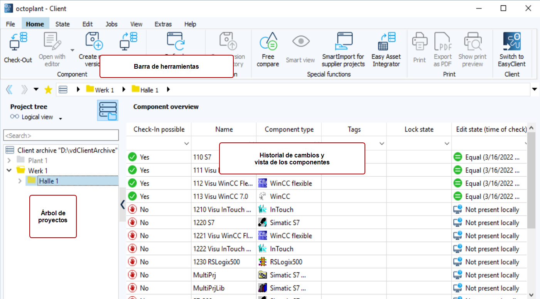Click the Werk 1 breadcrumb
This screenshot has height=299, width=540.
[100, 90]
